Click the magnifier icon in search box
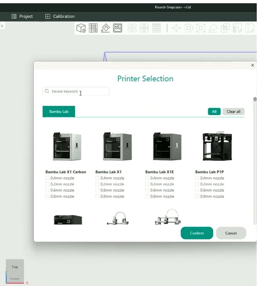The height and width of the screenshot is (286, 260). coord(47,91)
